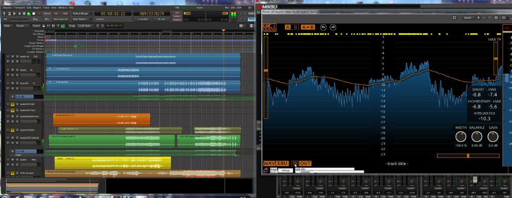This screenshot has width=512, height=198.
Task: Arm the red global Record button
Action: click(x=39, y=14)
